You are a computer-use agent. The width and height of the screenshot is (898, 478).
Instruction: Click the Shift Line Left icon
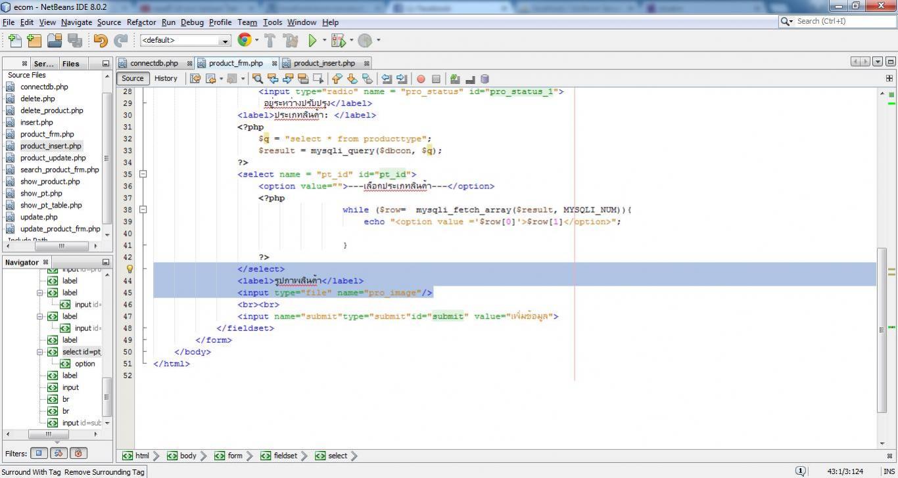click(387, 79)
